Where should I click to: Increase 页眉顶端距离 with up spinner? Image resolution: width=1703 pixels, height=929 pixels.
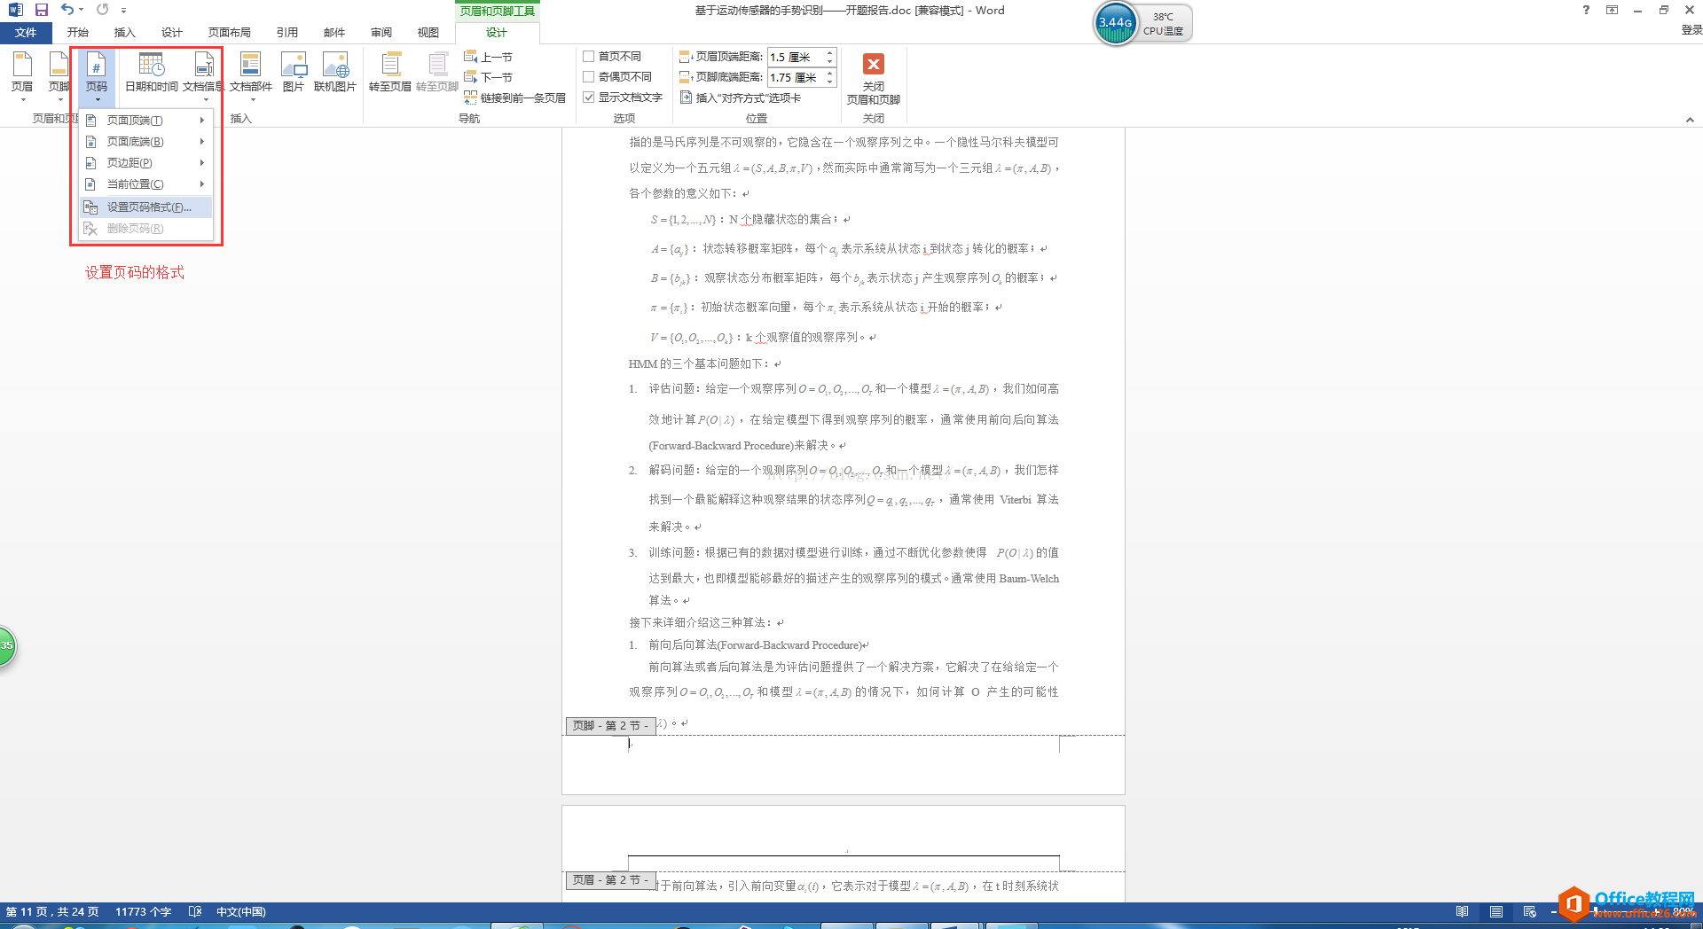point(830,52)
